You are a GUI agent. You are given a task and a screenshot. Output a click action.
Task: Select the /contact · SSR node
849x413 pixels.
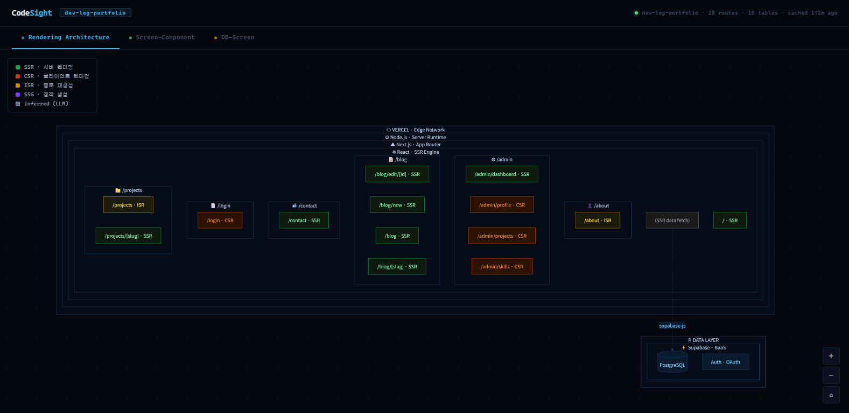(x=304, y=220)
